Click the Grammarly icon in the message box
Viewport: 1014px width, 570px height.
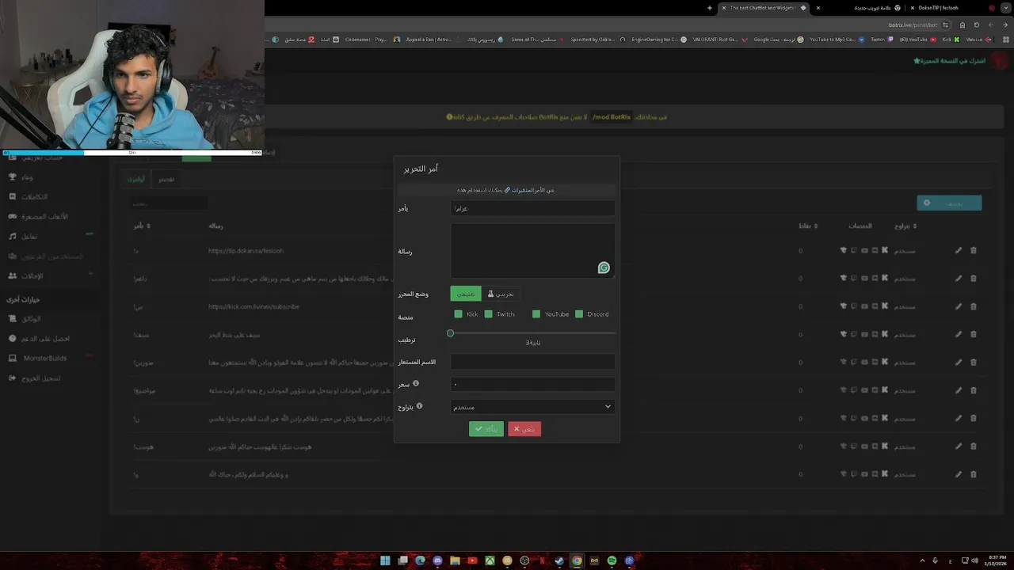604,268
